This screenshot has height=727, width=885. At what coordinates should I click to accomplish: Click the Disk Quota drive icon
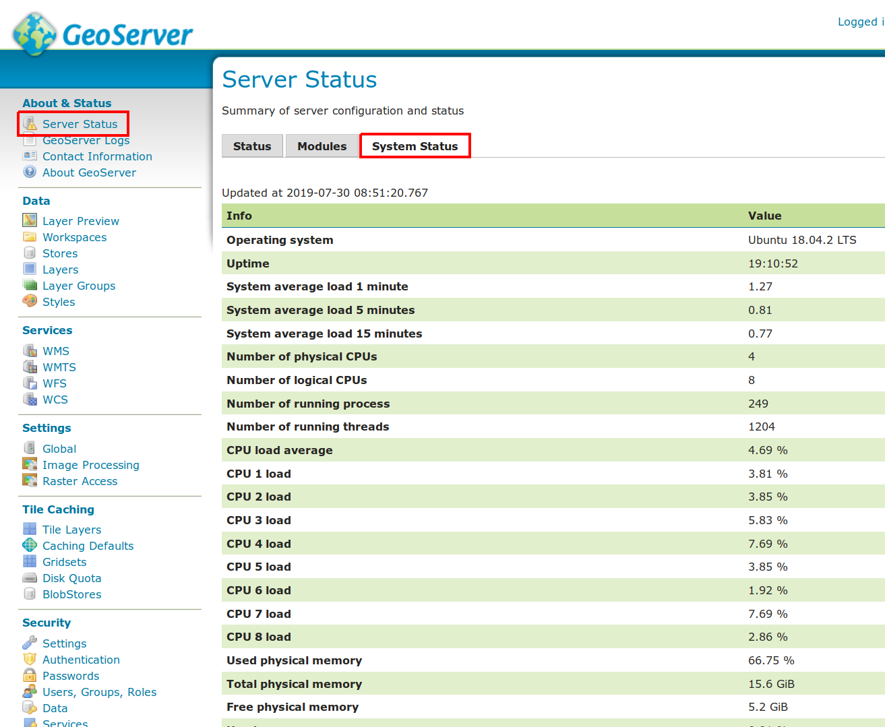30,577
